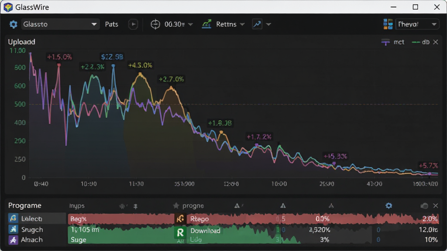Click the 3% value in bottom row
This screenshot has height=251, width=447.
click(x=324, y=240)
